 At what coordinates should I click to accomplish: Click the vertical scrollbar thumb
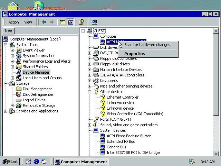[x=216, y=75]
